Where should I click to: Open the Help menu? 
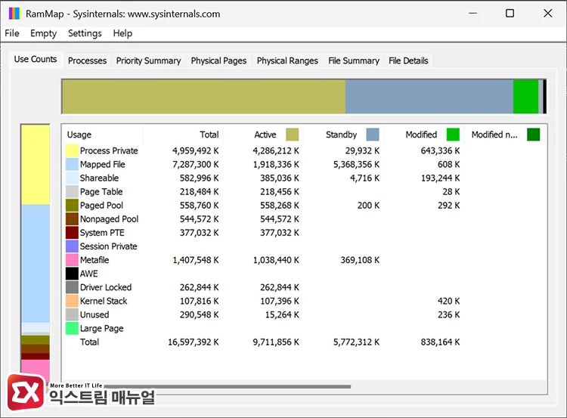pos(122,33)
